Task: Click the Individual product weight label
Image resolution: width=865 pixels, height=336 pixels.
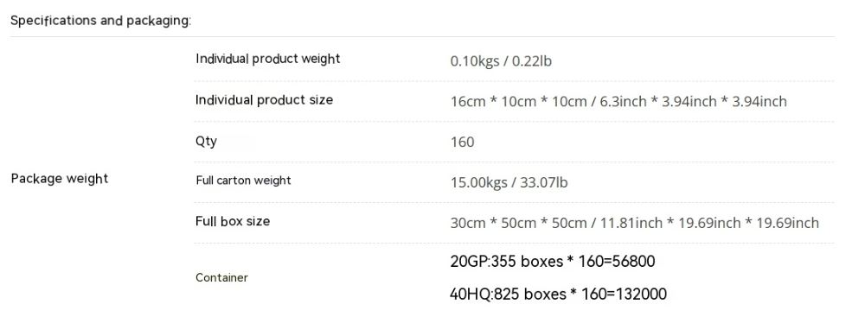Action: point(268,59)
